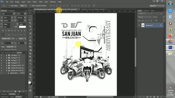Image resolution: width=175 pixels, height=98 pixels.
Task: Open the Auto-Select Layer dropdown in options bar
Action: coord(23,6)
